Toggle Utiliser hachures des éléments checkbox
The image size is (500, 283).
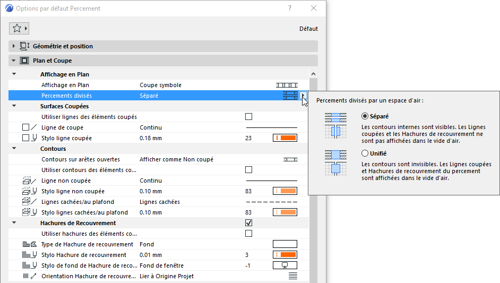click(x=249, y=234)
